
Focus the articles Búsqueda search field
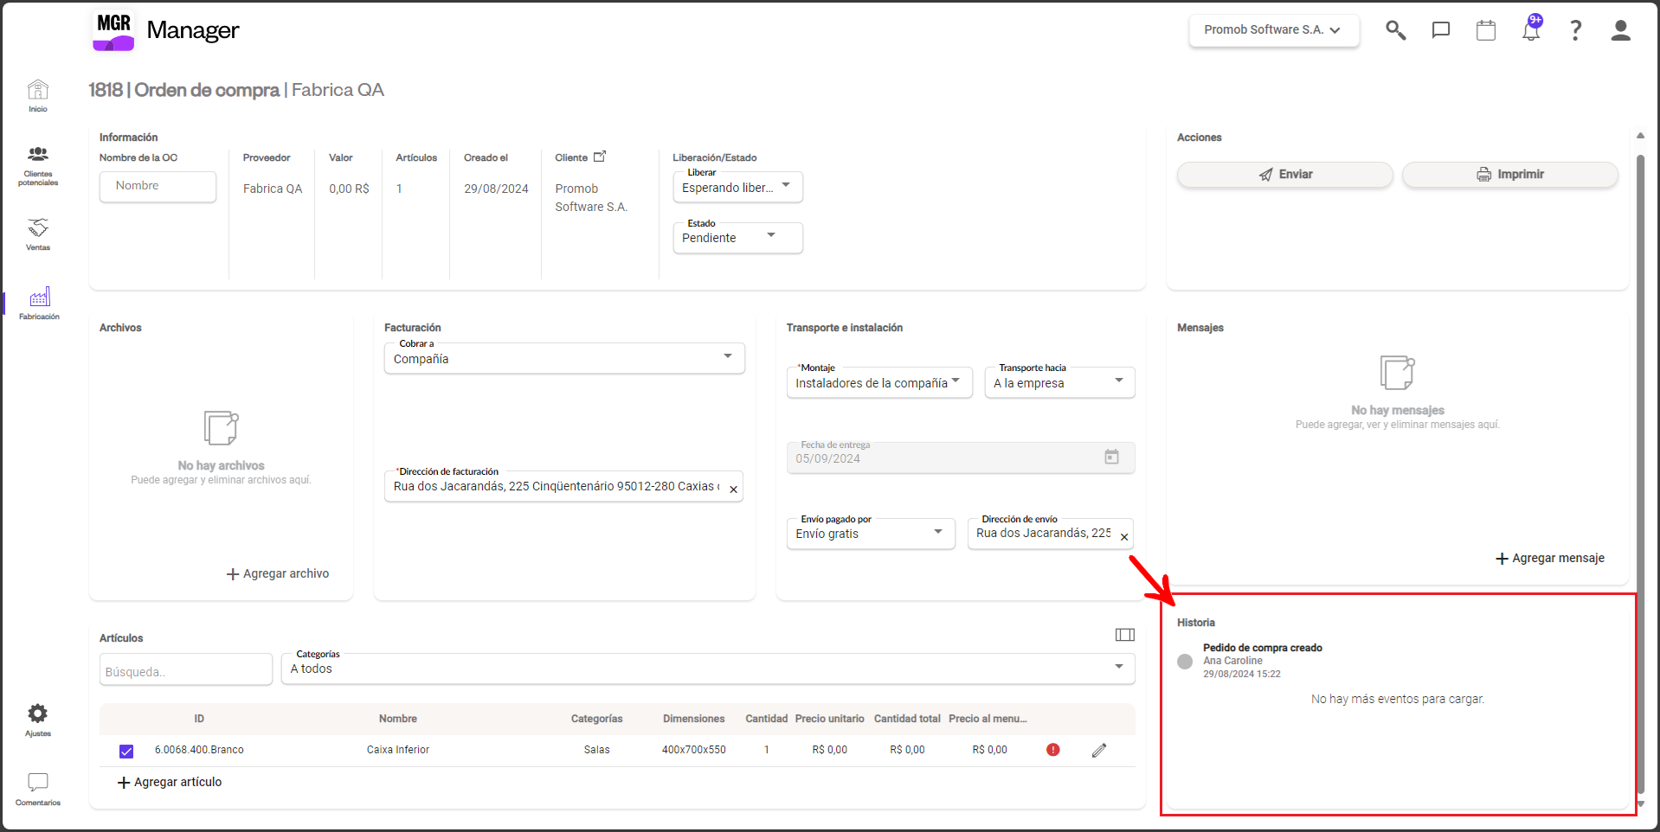186,669
